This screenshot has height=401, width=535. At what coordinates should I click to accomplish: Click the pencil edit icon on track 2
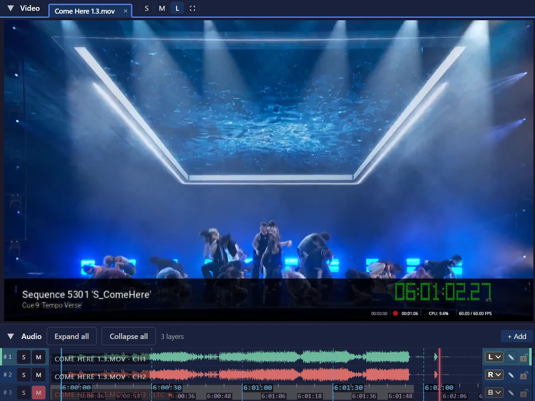(511, 375)
